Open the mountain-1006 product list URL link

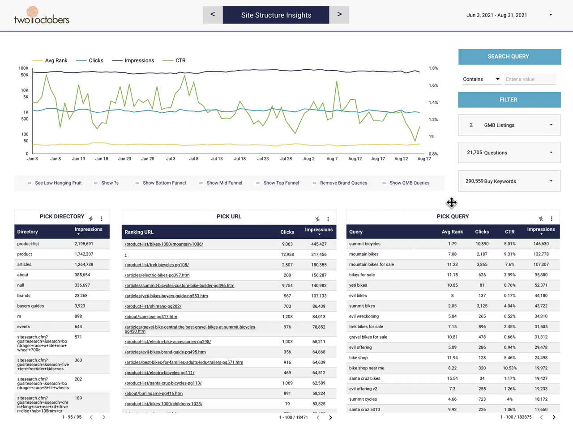pyautogui.click(x=164, y=244)
